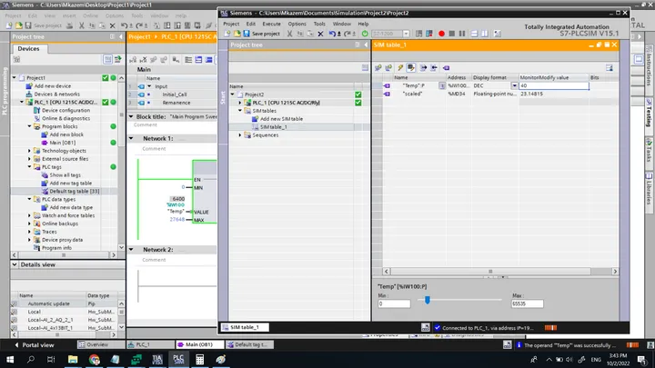The height and width of the screenshot is (368, 655).
Task: Collapse the Network 1 section
Action: (131, 138)
